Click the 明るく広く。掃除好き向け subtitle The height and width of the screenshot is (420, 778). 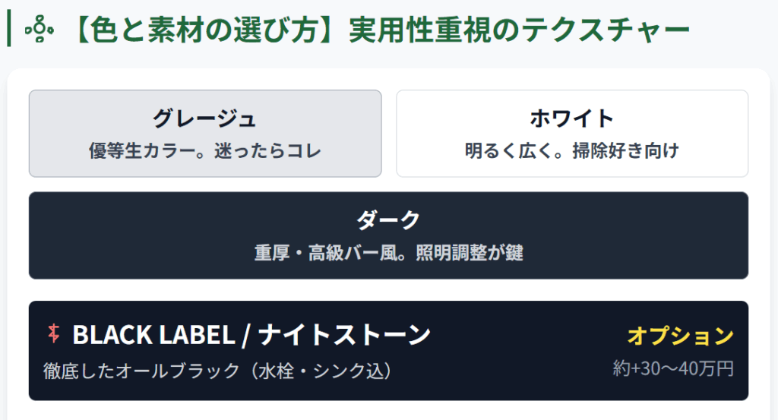(571, 150)
